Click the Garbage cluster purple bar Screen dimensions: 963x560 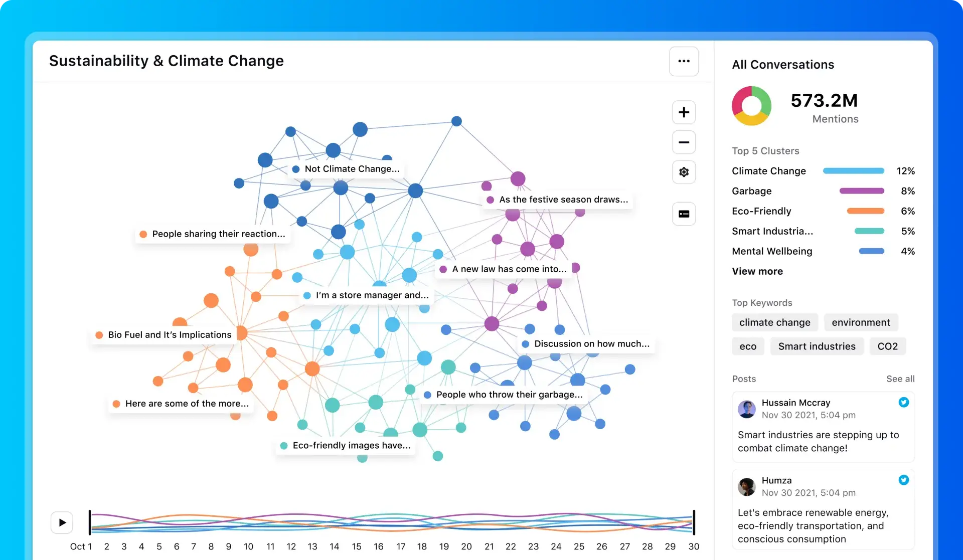pos(861,191)
